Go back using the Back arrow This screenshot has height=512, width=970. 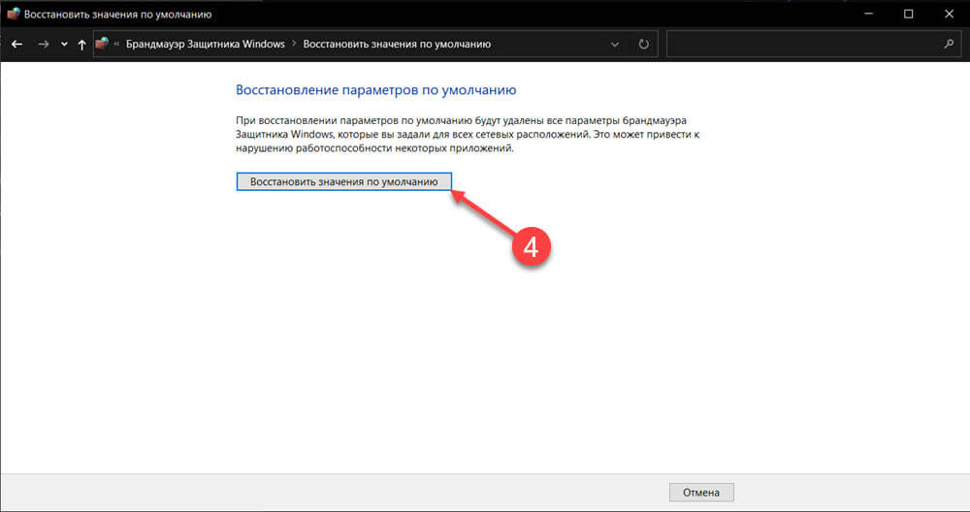(16, 45)
